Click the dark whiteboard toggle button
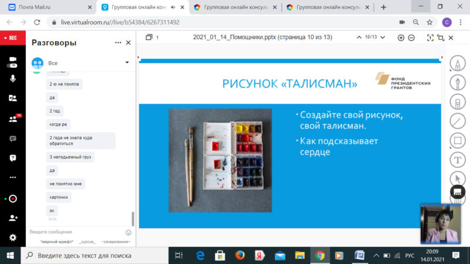The height and width of the screenshot is (264, 470). tap(458, 192)
